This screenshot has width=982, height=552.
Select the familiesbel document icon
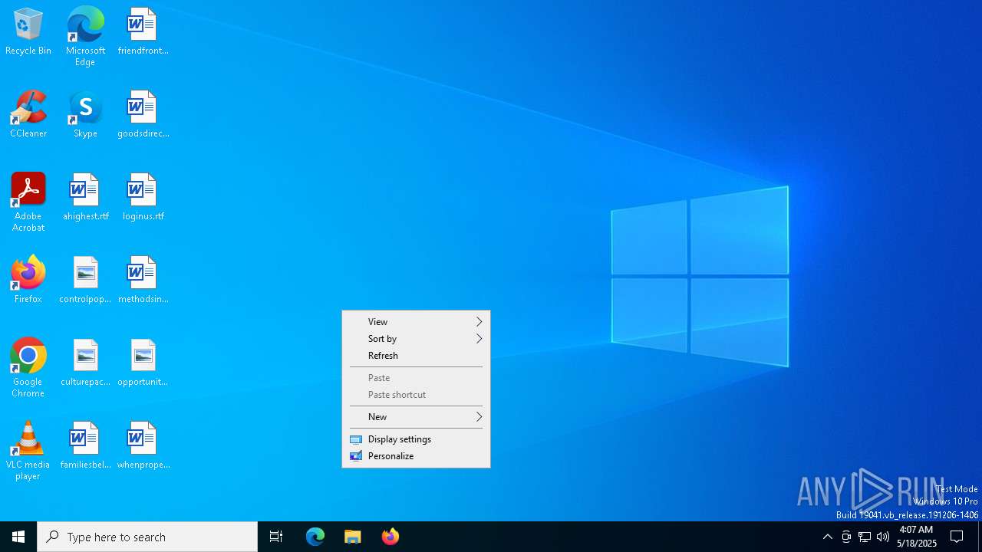pos(85,446)
